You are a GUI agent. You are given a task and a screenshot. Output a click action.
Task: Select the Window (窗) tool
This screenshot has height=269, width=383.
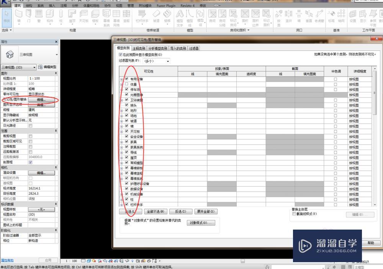tap(39, 16)
